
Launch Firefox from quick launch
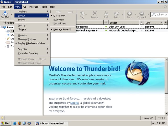pyautogui.click(x=19, y=123)
